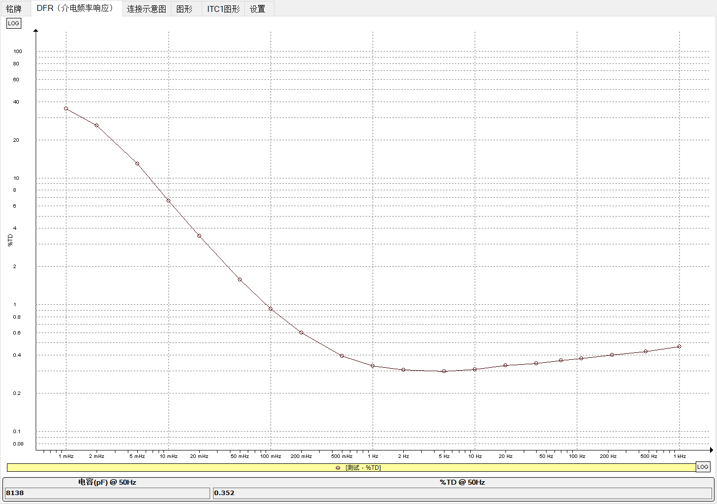This screenshot has width=717, height=504.
Task: Open the ITC1图形 tab
Action: [x=222, y=8]
